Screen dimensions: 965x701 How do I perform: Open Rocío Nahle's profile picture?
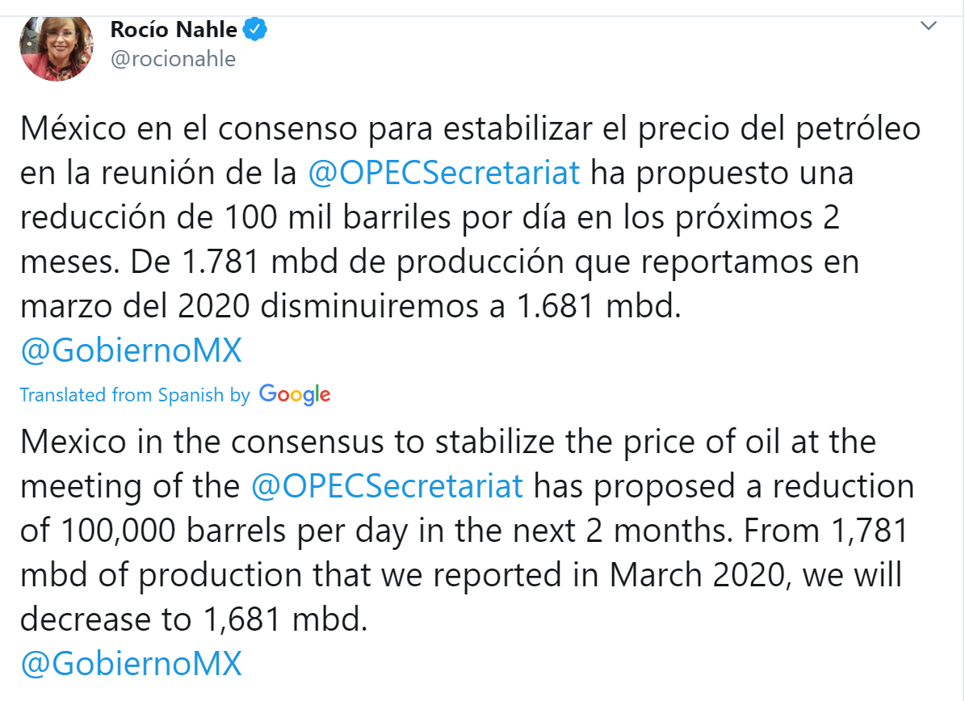pyautogui.click(x=57, y=47)
